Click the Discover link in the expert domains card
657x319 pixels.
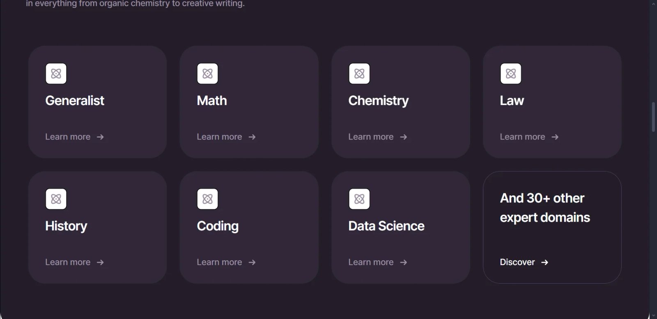pyautogui.click(x=517, y=262)
